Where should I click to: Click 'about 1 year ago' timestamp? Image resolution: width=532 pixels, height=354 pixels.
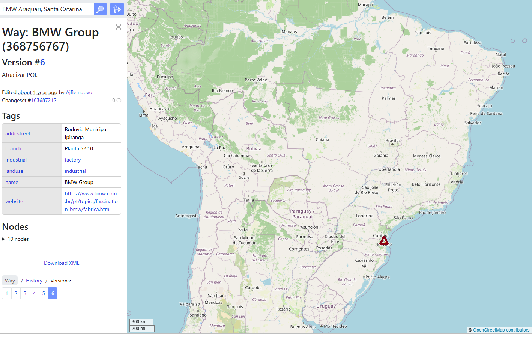click(38, 92)
